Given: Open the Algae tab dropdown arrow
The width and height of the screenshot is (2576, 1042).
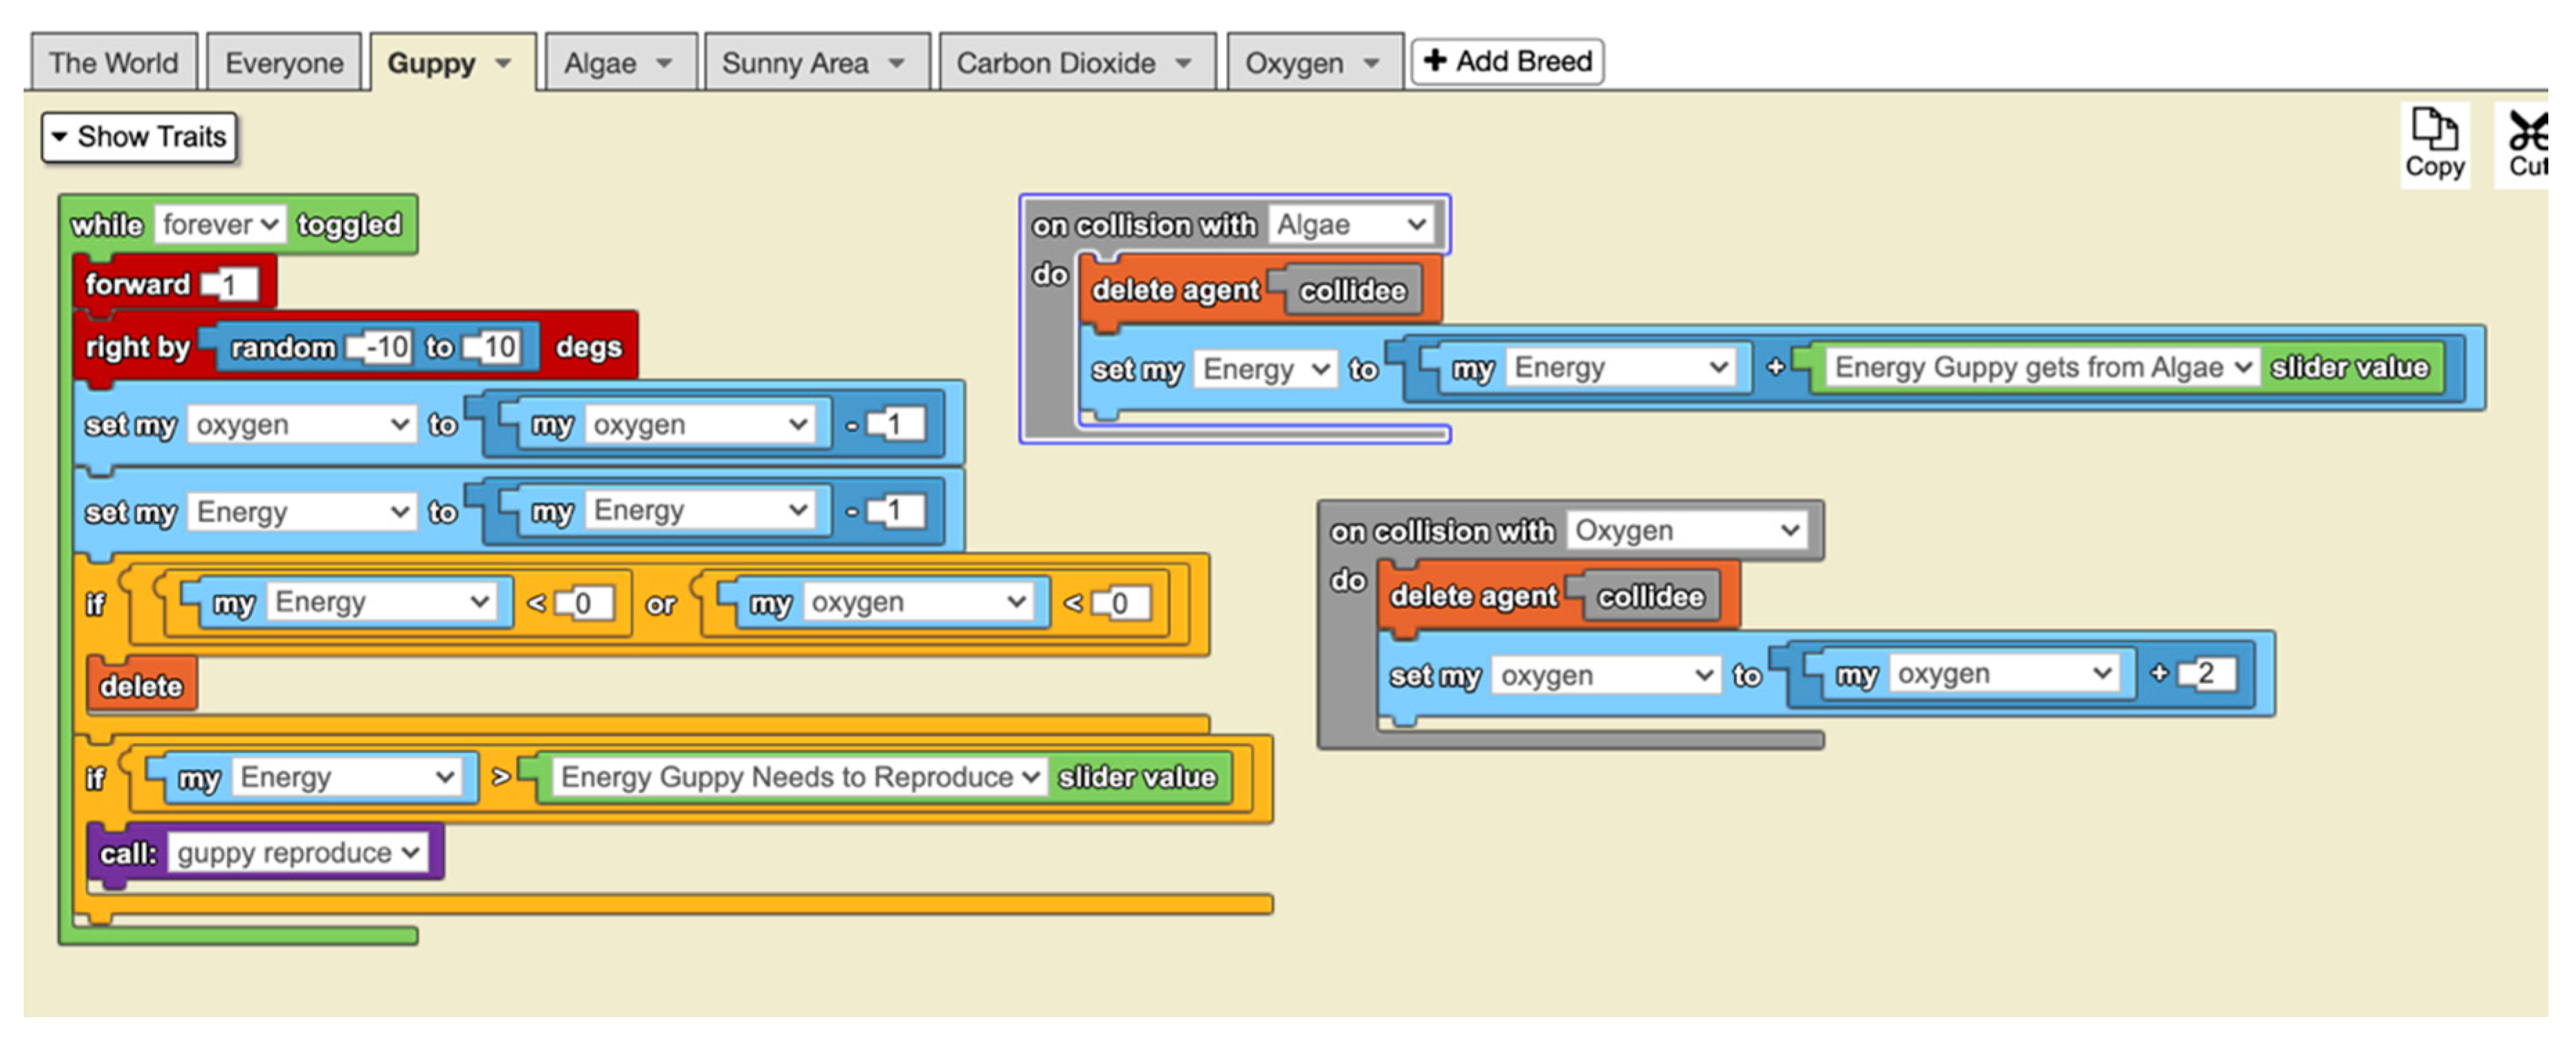Looking at the screenshot, I should (x=664, y=64).
